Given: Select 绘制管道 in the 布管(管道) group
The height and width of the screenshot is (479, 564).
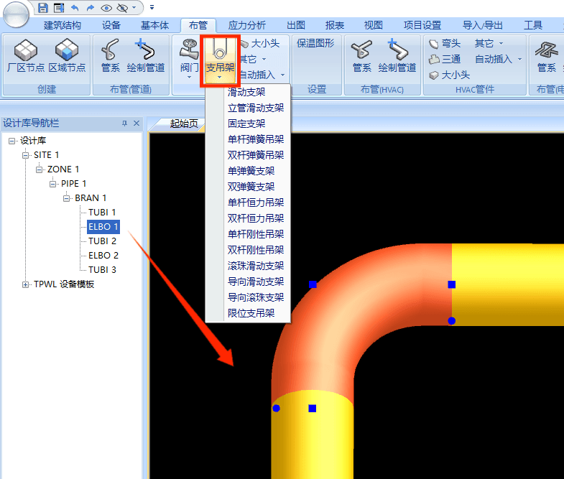Looking at the screenshot, I should 146,56.
